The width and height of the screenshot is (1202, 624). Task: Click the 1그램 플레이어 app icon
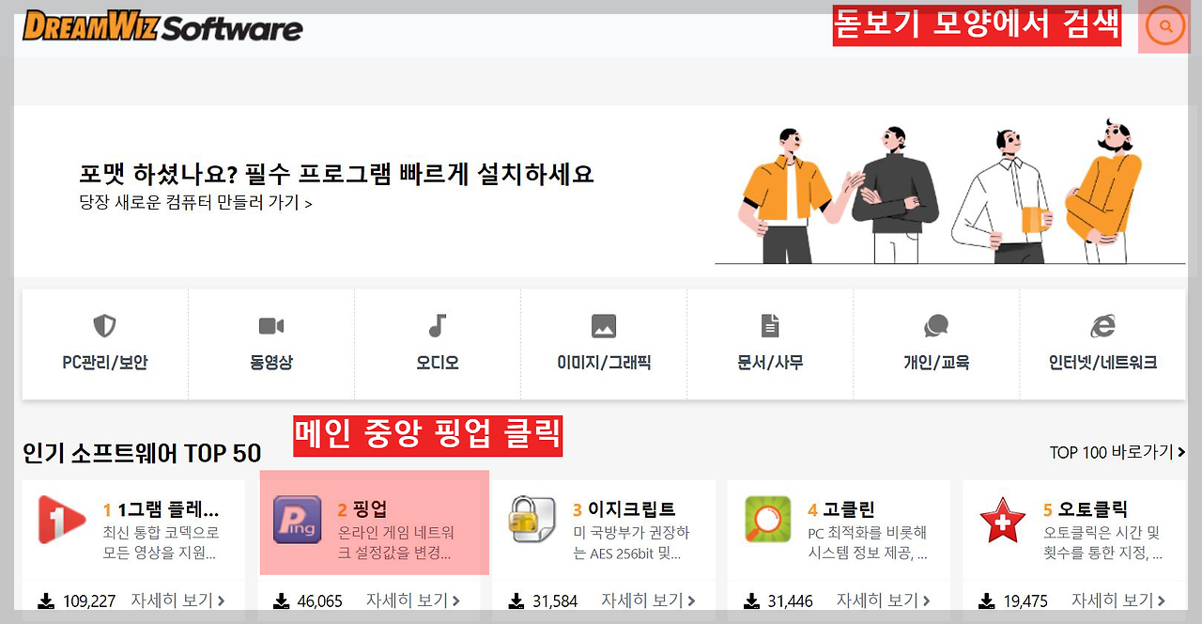click(61, 520)
